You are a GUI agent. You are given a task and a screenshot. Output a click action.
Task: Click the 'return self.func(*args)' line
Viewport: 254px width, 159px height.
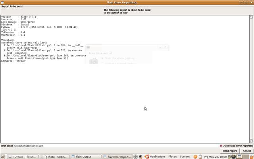pyautogui.click(x=23, y=48)
